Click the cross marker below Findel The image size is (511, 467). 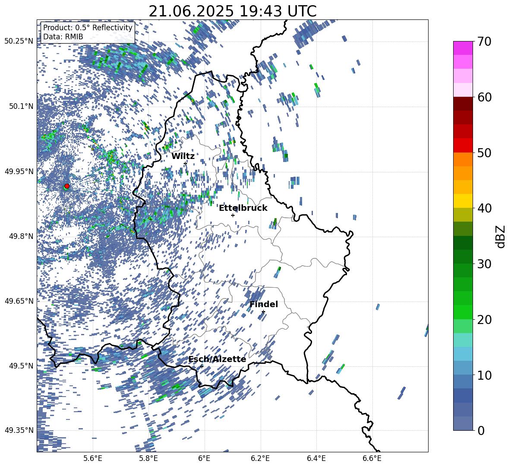(x=263, y=312)
